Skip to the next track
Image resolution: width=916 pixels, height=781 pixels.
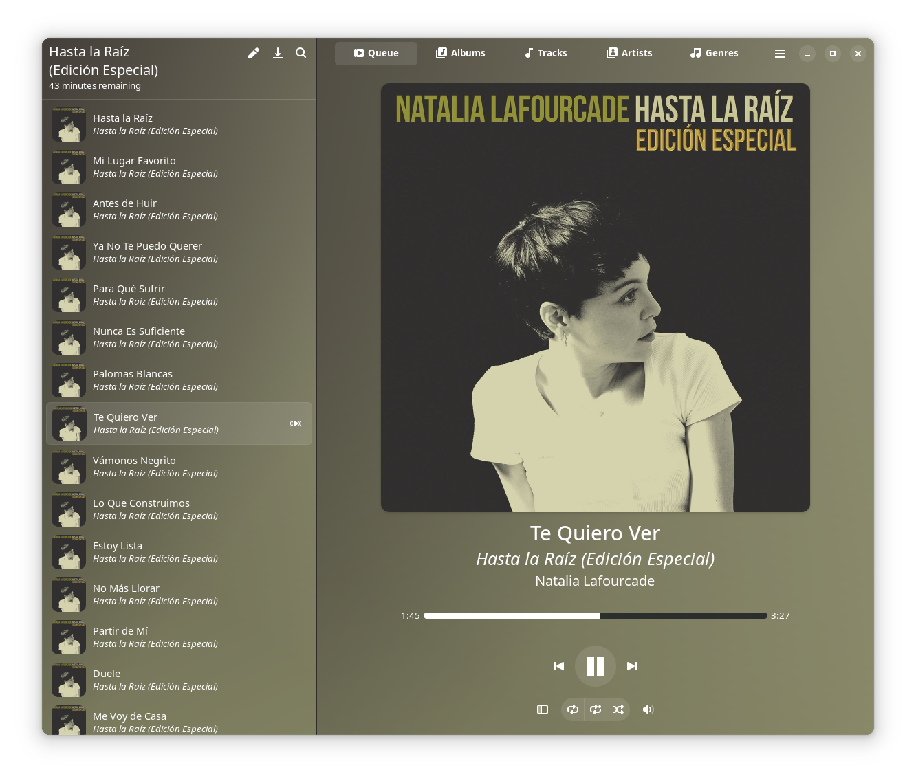[632, 666]
